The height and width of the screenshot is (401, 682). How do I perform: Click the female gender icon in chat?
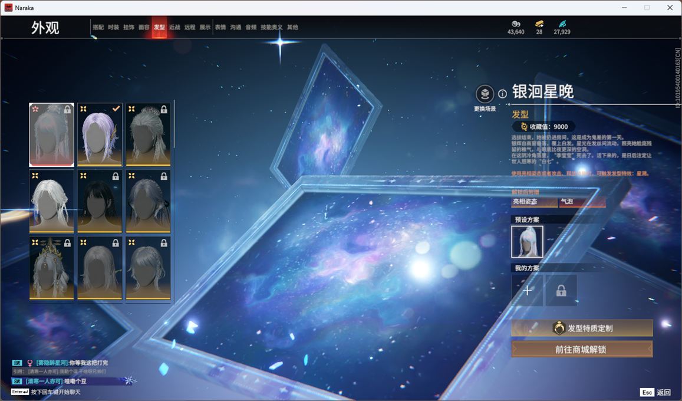30,363
